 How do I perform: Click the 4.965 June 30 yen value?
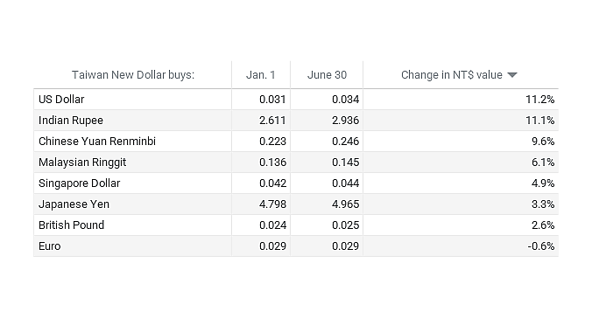(x=345, y=204)
